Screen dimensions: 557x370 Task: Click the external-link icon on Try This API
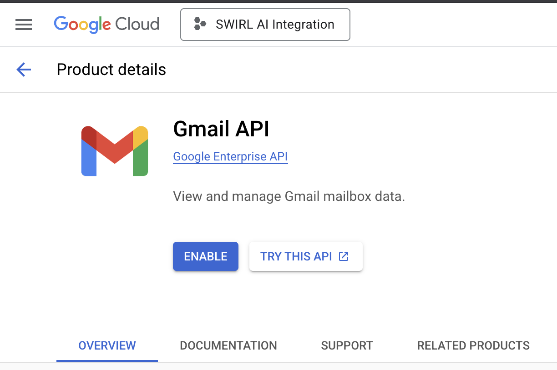click(x=344, y=256)
